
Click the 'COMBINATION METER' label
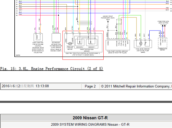point(162,49)
